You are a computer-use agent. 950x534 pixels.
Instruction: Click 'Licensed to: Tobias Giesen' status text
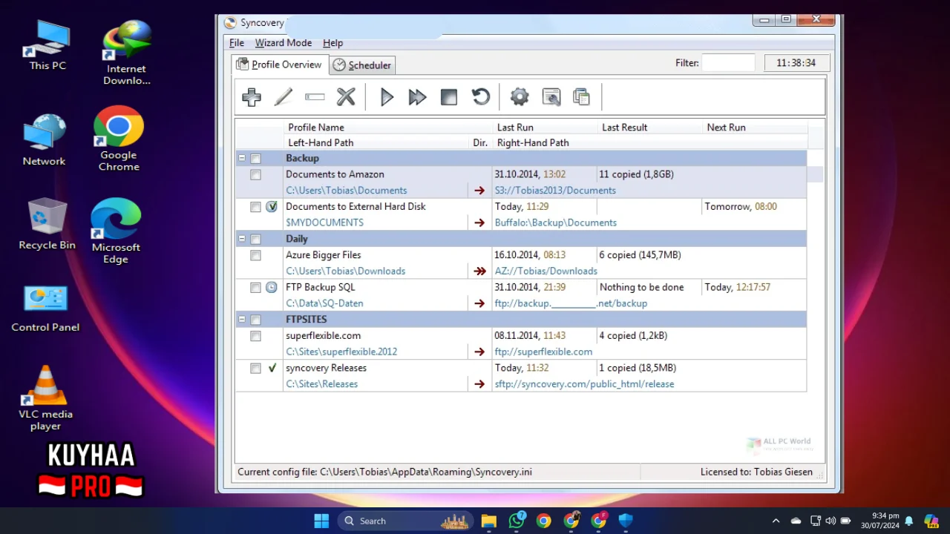pos(756,472)
